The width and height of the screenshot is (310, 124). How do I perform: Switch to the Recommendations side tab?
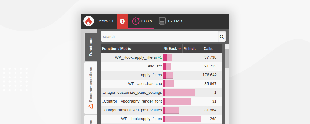(91, 88)
